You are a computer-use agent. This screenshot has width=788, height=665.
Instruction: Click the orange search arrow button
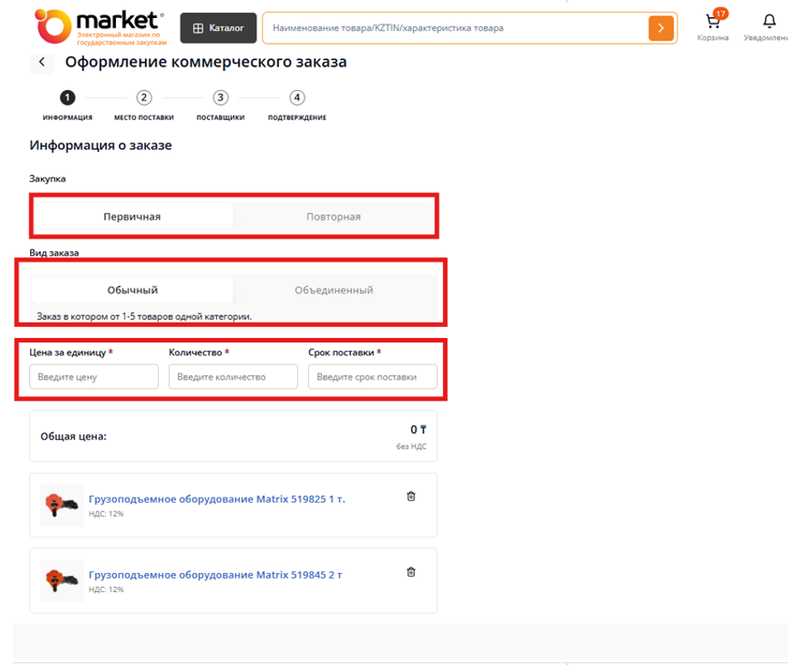point(660,28)
